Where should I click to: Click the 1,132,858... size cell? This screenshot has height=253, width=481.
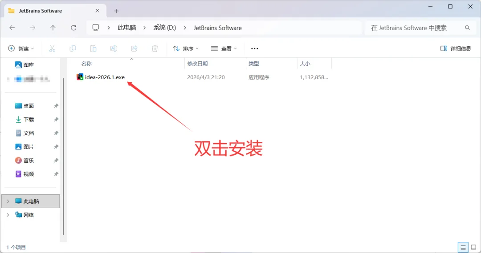pos(314,77)
